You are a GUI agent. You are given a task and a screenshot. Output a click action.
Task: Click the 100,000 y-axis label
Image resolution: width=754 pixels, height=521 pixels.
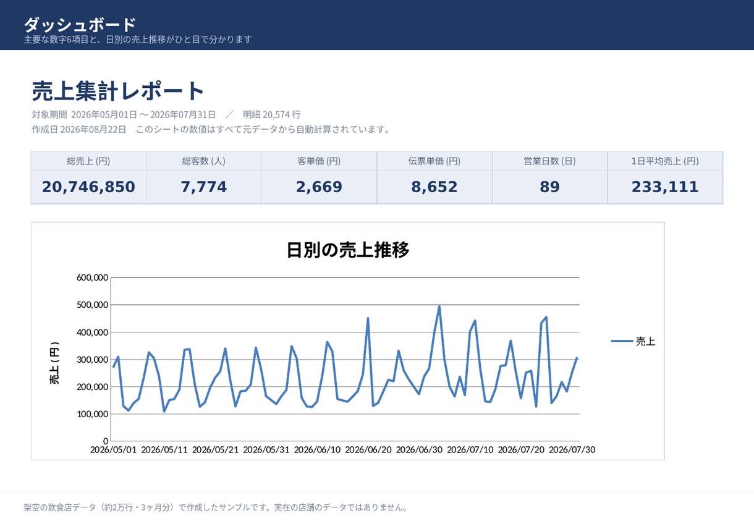[x=93, y=414]
